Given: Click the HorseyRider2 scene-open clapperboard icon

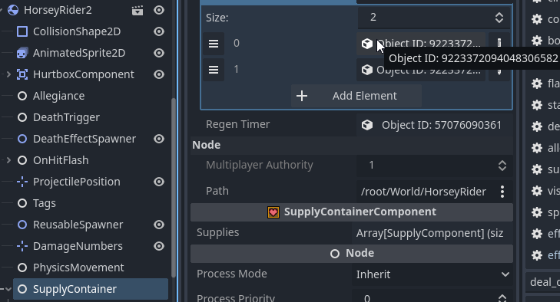Looking at the screenshot, I should click(x=138, y=10).
